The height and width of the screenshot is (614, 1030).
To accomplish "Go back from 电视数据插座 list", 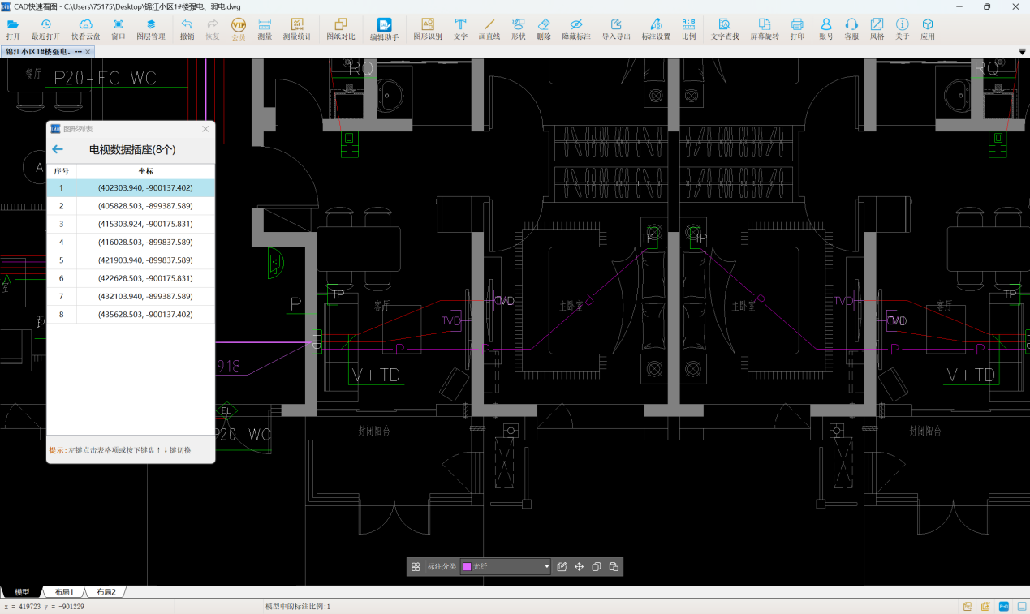I will click(58, 149).
